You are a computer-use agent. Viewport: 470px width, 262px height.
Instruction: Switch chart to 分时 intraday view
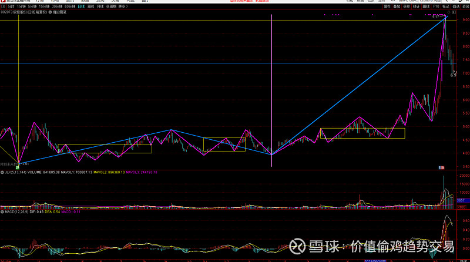(x=11, y=6)
